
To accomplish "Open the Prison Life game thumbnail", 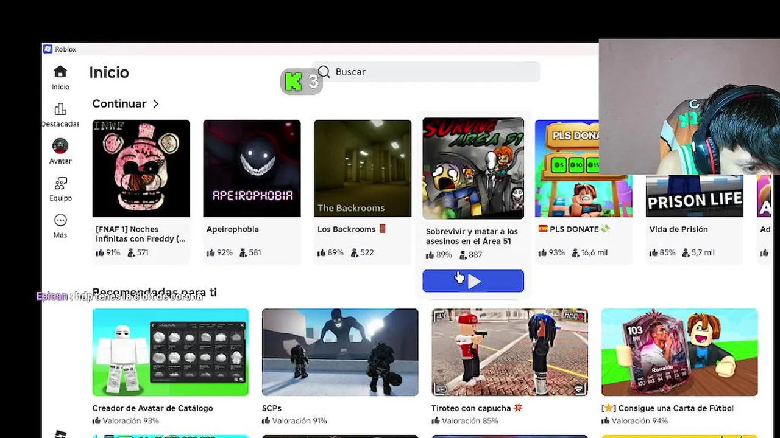I will [x=694, y=196].
